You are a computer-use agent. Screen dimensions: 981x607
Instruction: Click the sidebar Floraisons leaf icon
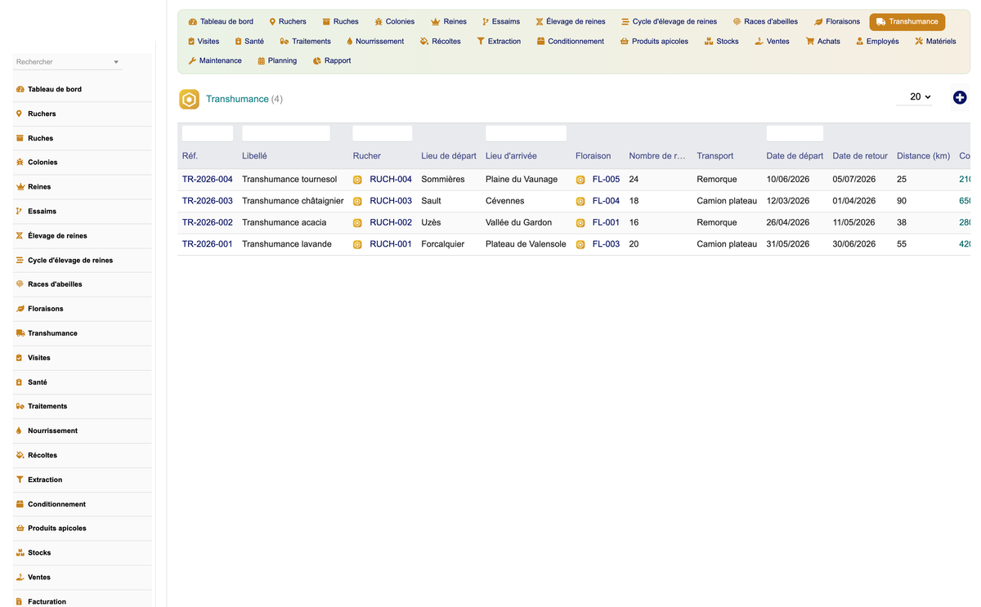pyautogui.click(x=20, y=309)
